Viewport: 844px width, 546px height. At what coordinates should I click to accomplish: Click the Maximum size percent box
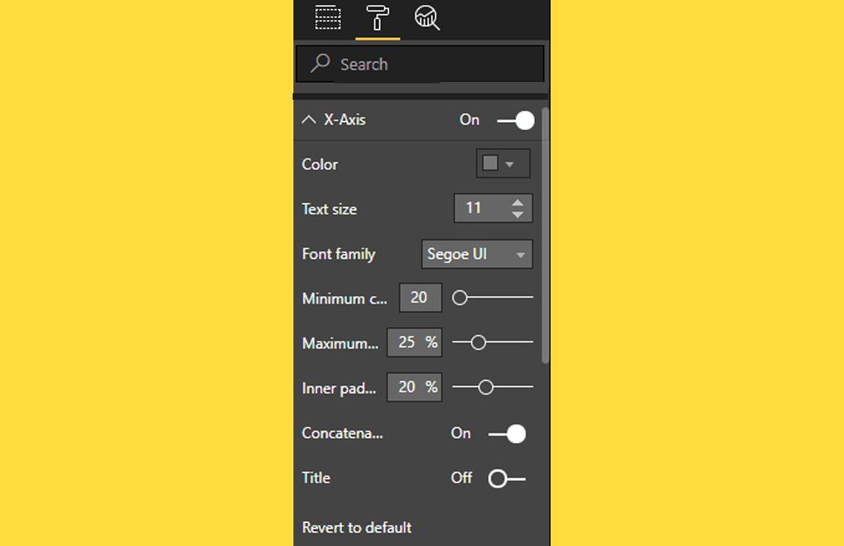pos(414,342)
